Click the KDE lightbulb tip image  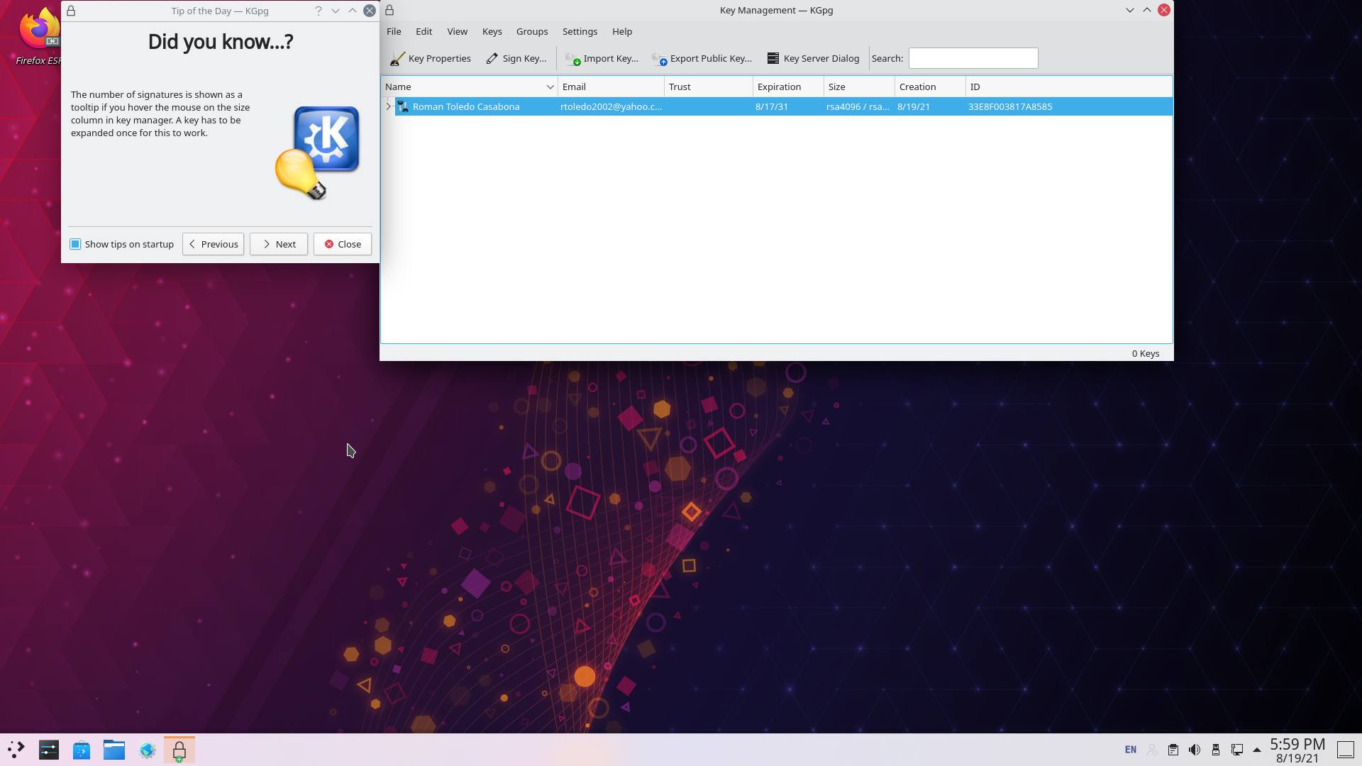(318, 152)
